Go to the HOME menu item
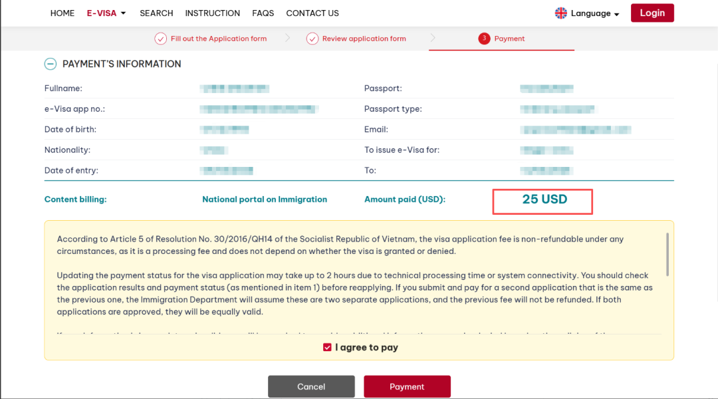The image size is (718, 399). pyautogui.click(x=62, y=13)
